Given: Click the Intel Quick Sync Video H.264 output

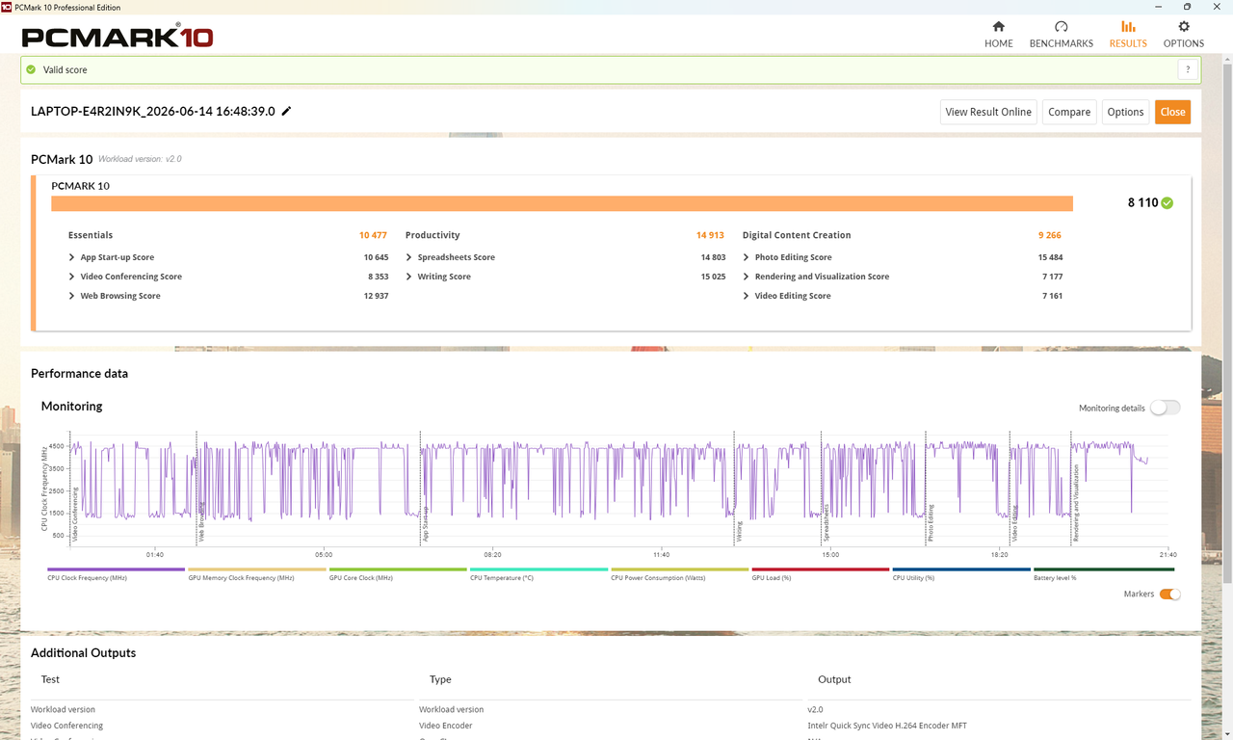Looking at the screenshot, I should coord(887,726).
